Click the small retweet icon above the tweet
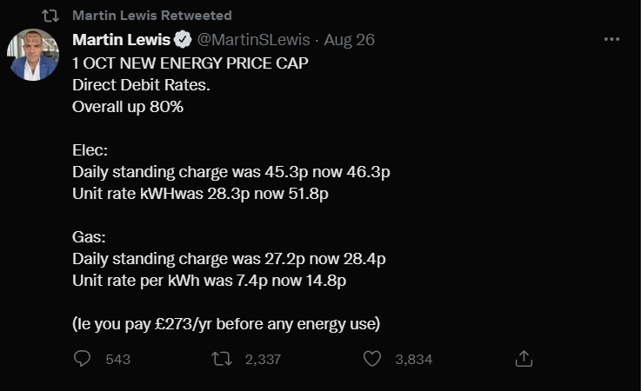The height and width of the screenshot is (391, 641). (x=50, y=16)
